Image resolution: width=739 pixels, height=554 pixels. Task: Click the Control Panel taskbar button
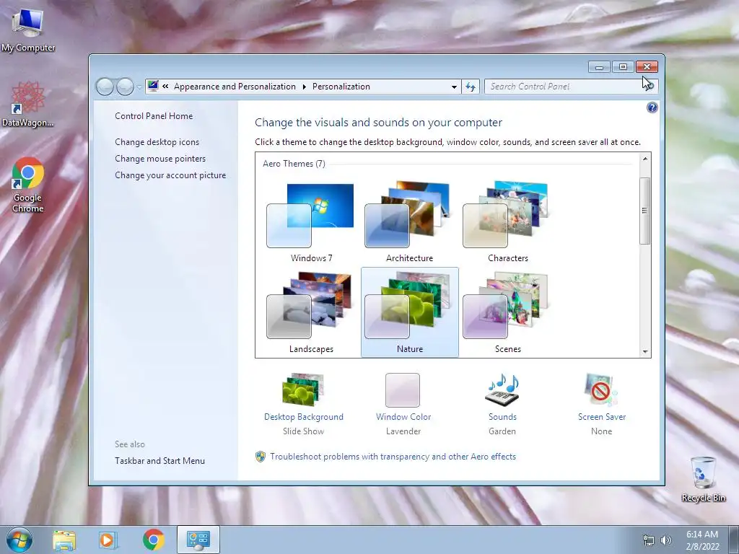point(198,540)
